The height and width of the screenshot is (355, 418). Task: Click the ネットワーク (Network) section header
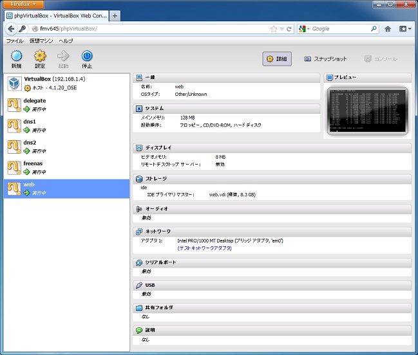(x=272, y=232)
